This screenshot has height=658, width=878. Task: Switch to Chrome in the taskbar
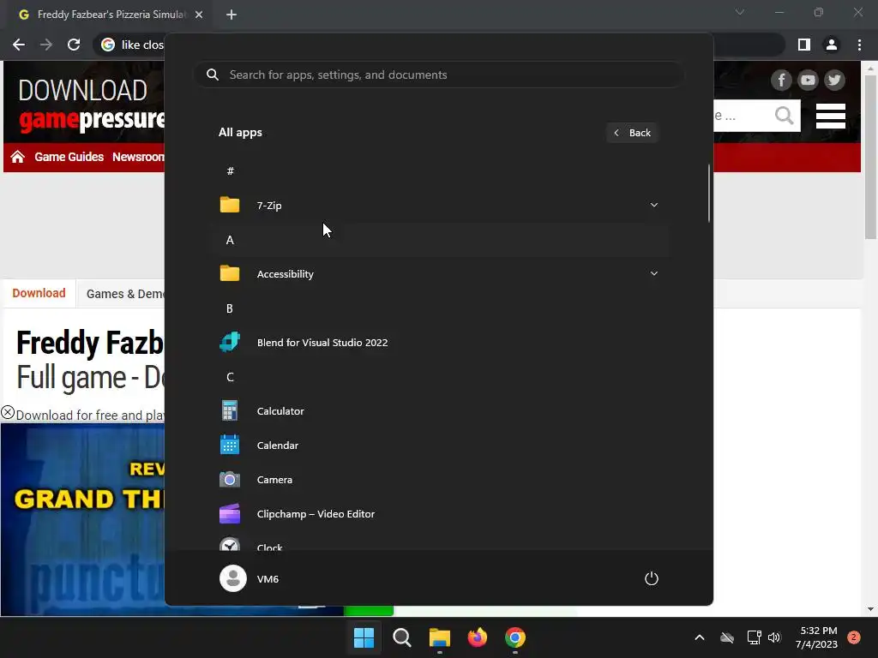coord(515,637)
